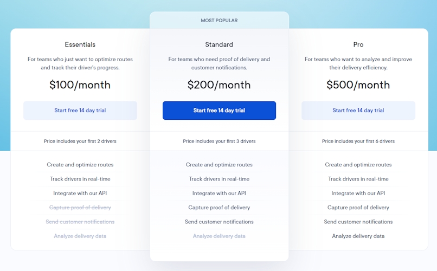Start the Essentials free 14 day trial
The image size is (437, 271).
click(x=80, y=111)
